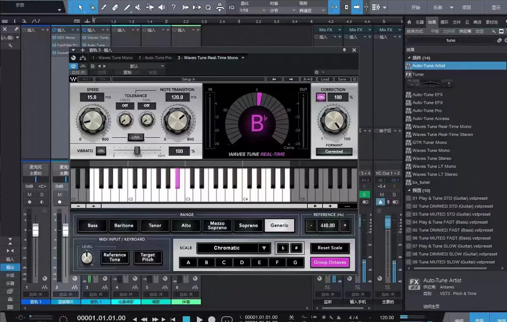The image size is (507, 322).
Task: Open the 乐曲 menu dropdown arrow
Action: 452,8
